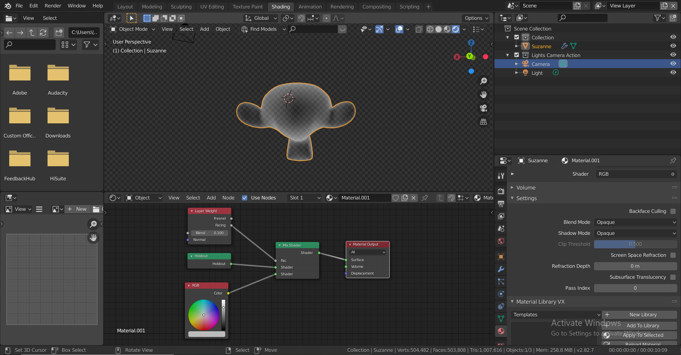
Task: Pin the node editor material
Action: pyautogui.click(x=425, y=198)
